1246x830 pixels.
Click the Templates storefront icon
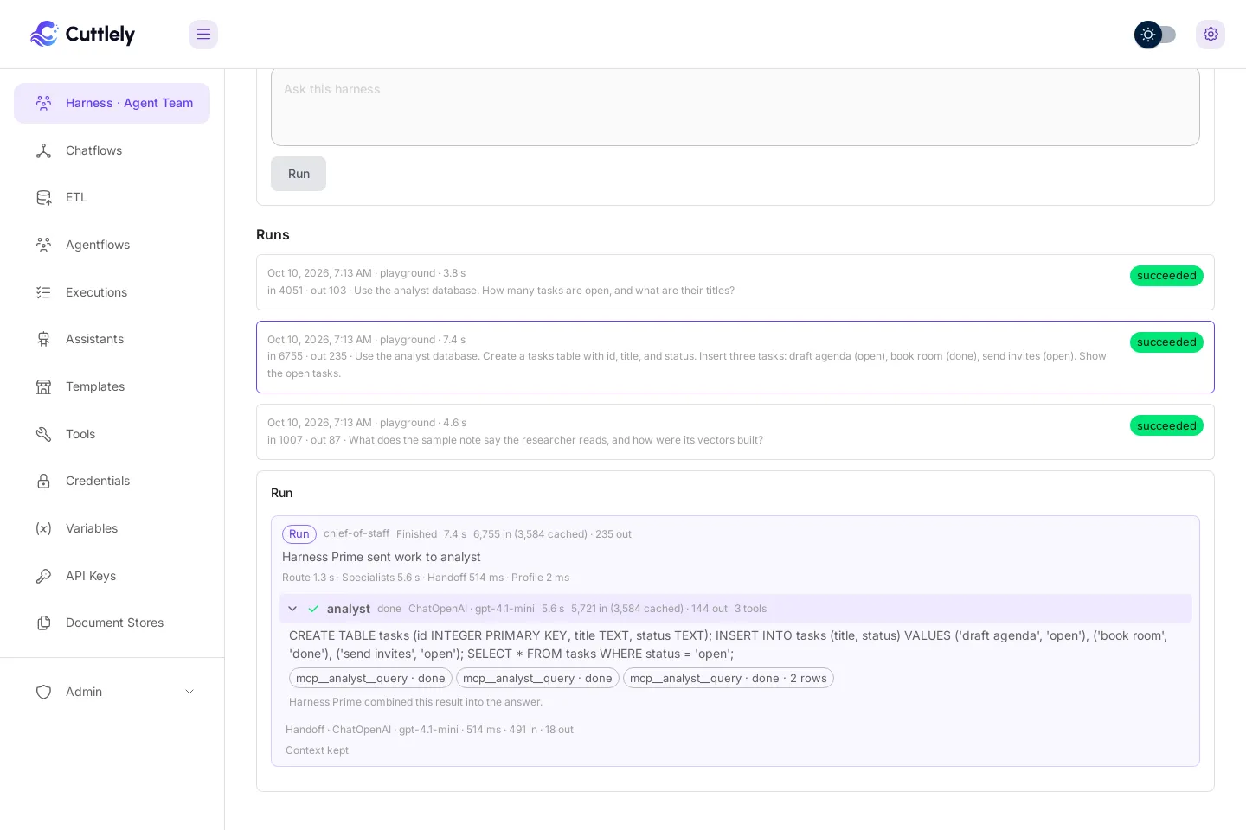click(x=43, y=386)
